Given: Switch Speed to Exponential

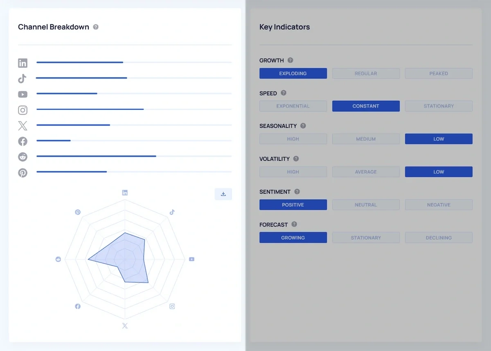Looking at the screenshot, I should tap(293, 106).
